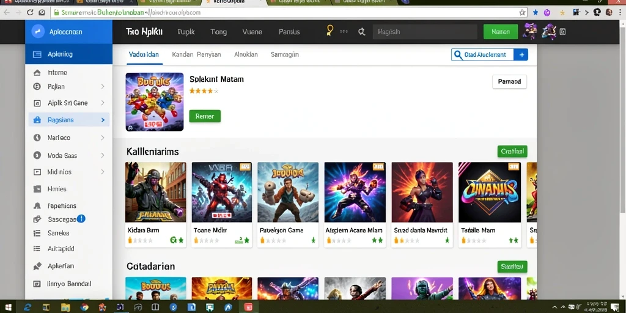Focus the Hagish search input field
This screenshot has width=626, height=313.
(x=425, y=32)
